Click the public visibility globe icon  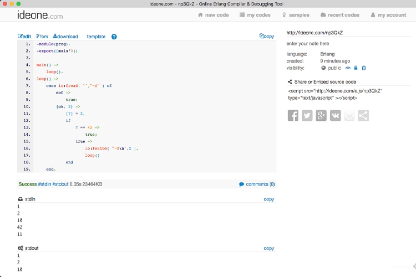tap(323, 68)
